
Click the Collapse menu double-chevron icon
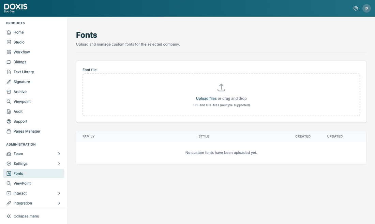pyautogui.click(x=9, y=216)
